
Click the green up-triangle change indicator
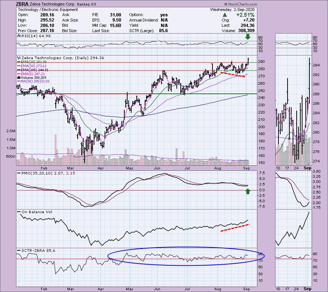tap(224, 15)
